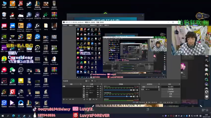Click the third button in OBS controls panel
211x118 pixels.
pos(170,92)
